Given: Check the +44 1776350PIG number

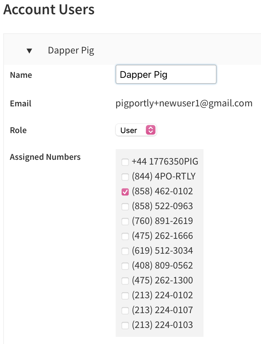Looking at the screenshot, I should pos(125,162).
